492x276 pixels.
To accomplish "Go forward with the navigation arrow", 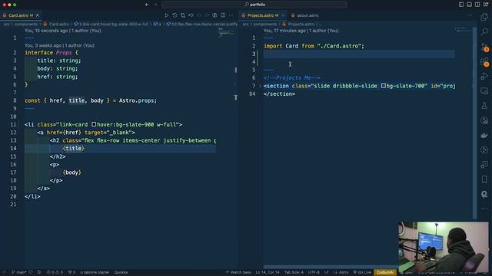I will (x=155, y=5).
